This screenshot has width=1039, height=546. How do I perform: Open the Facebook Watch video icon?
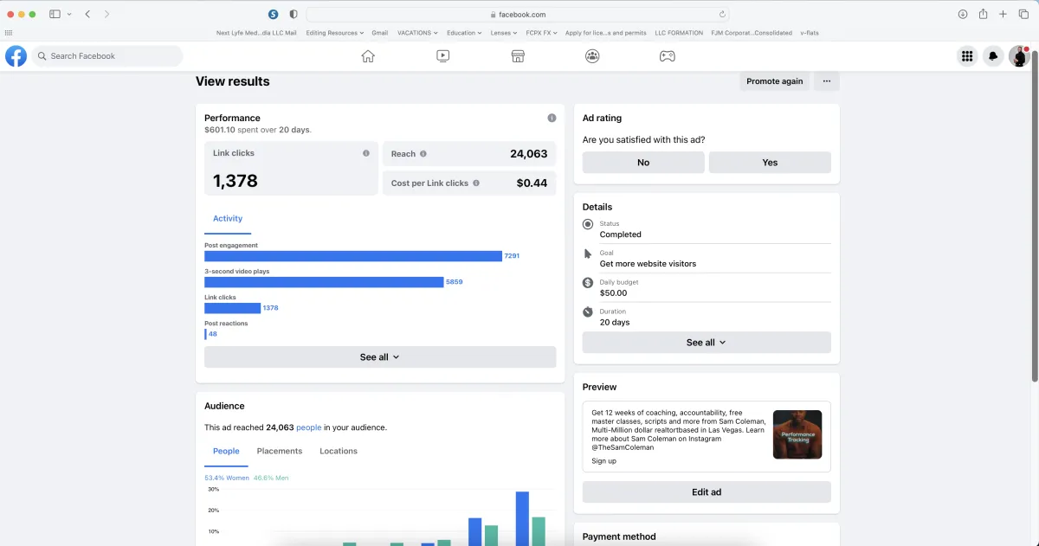(x=442, y=56)
